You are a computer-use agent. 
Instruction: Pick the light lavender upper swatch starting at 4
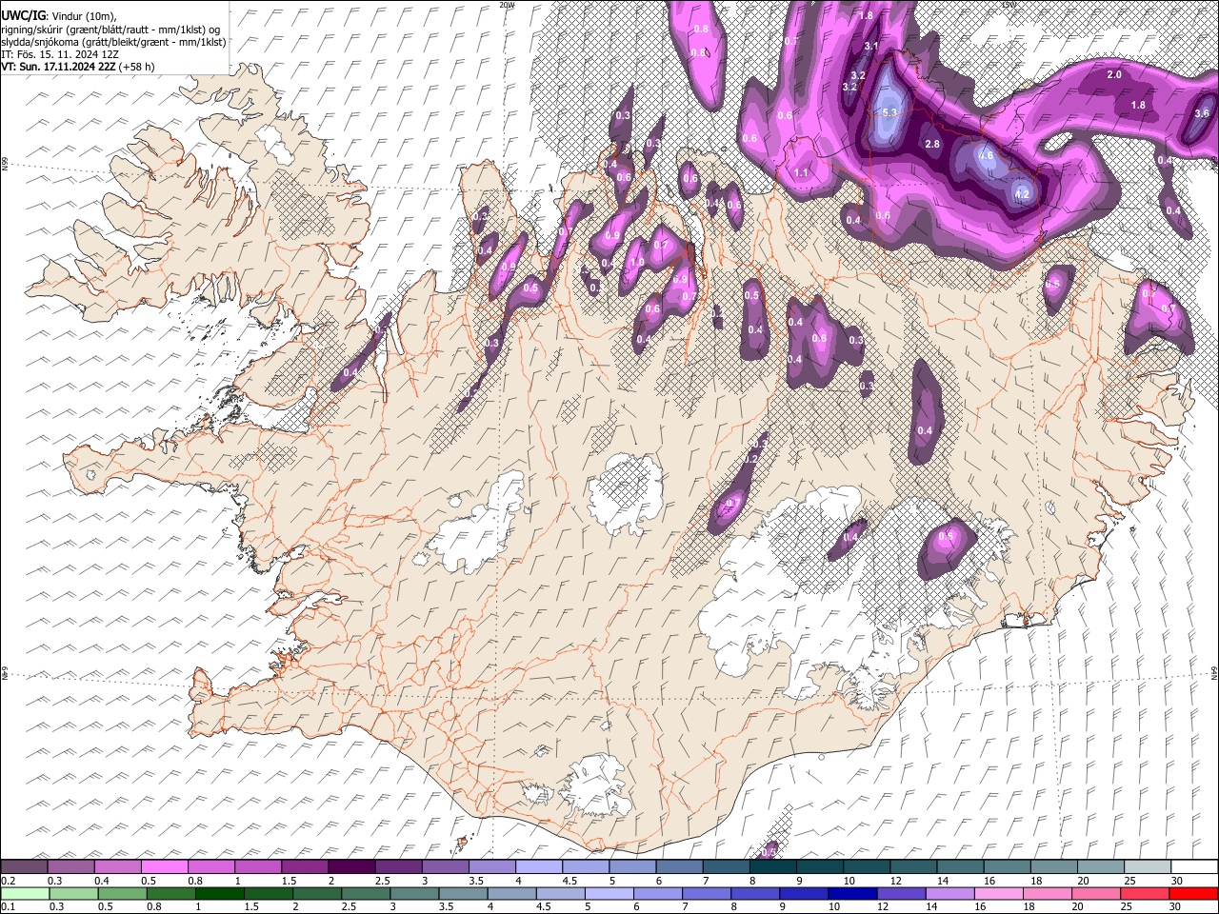click(x=539, y=867)
